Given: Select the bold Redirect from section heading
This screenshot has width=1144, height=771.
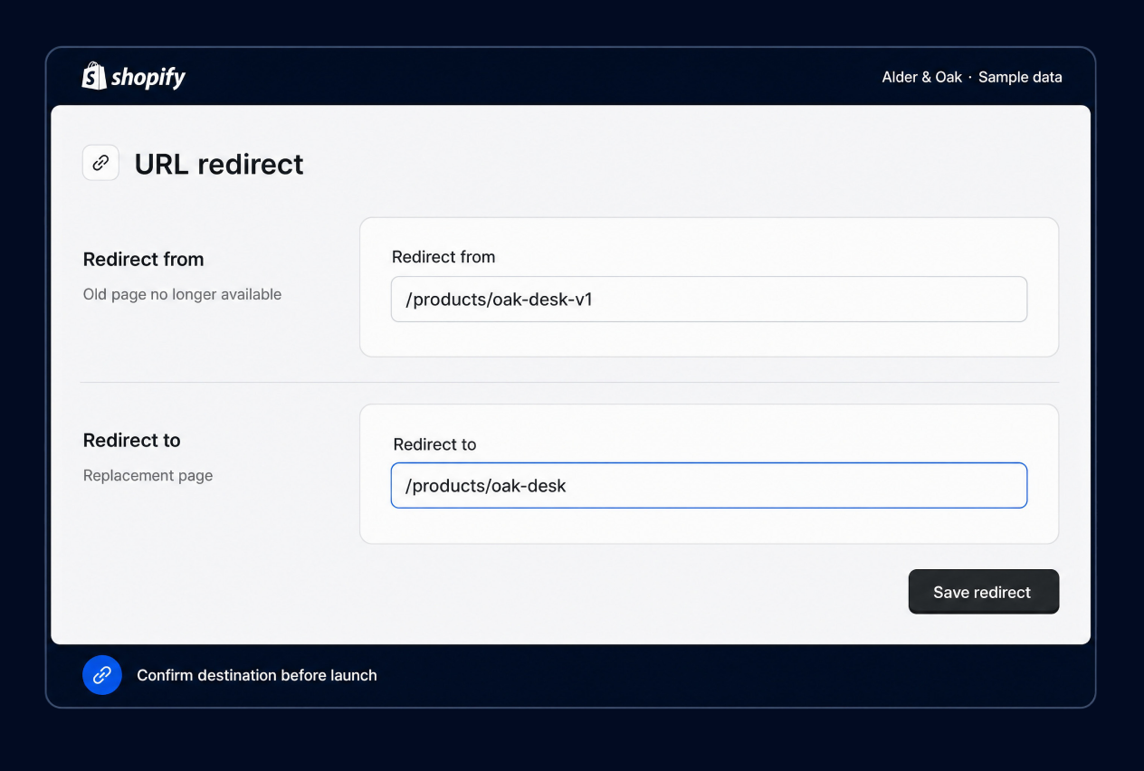Looking at the screenshot, I should tap(144, 260).
